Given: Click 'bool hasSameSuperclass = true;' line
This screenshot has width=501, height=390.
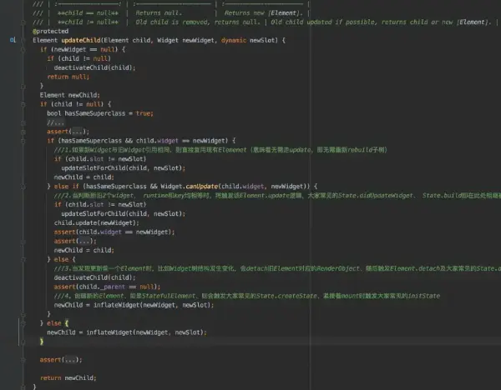Looking at the screenshot, I should click(100, 113).
